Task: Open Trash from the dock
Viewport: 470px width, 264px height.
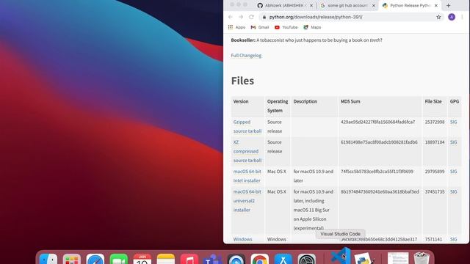Action: pyautogui.click(x=422, y=258)
